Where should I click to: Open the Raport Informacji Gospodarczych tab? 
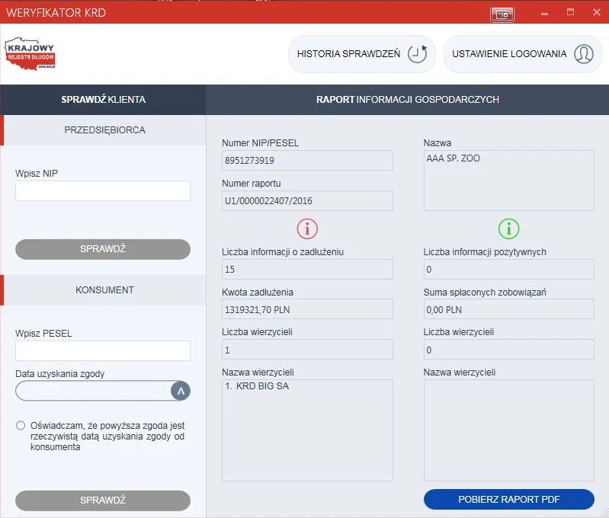tap(407, 99)
